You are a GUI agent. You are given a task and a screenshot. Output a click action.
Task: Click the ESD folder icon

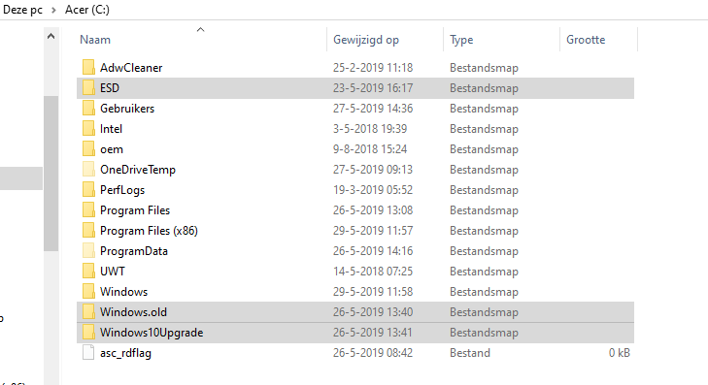88,88
